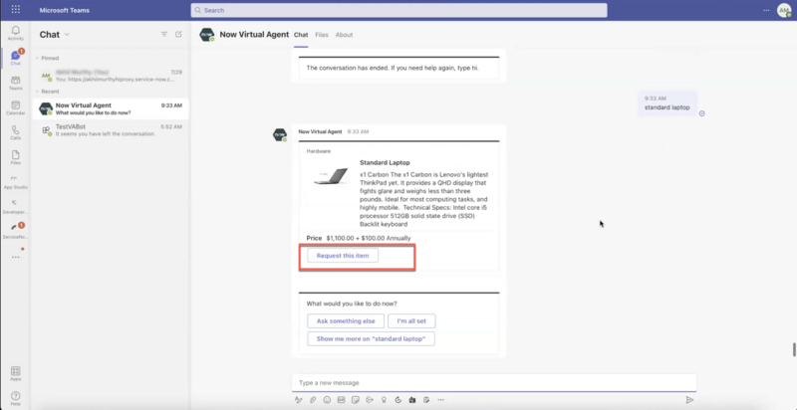This screenshot has height=410, width=797.
Task: Click the Type a new message field
Action: 493,382
